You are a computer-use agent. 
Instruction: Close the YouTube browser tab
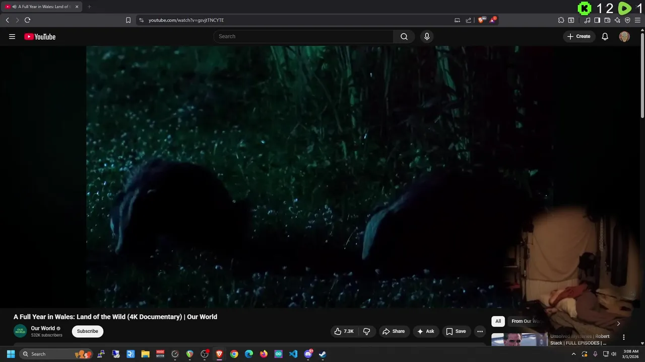77,7
